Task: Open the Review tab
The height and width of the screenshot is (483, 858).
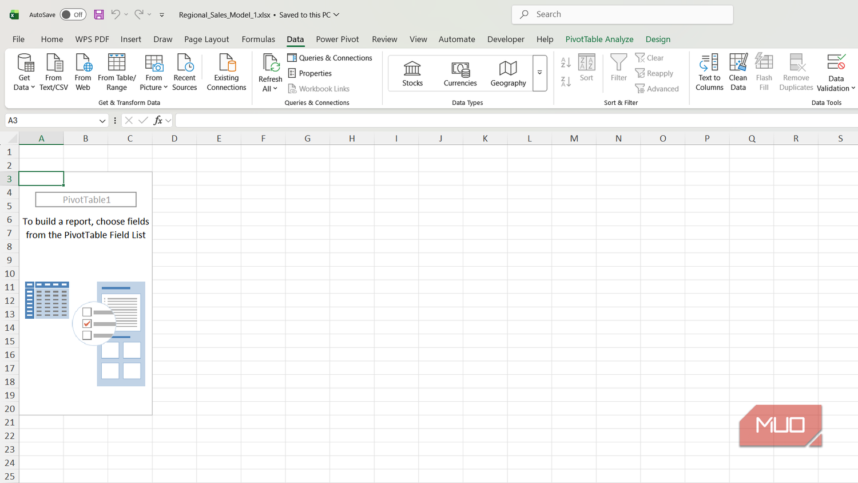Action: click(x=384, y=39)
